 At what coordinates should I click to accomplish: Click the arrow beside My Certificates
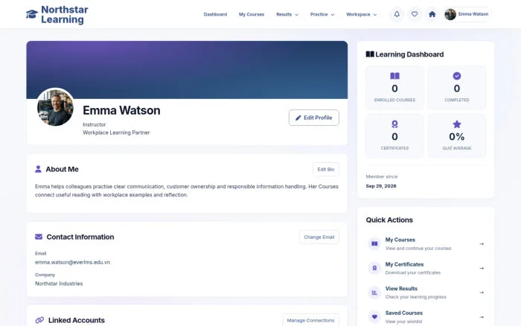[482, 268]
